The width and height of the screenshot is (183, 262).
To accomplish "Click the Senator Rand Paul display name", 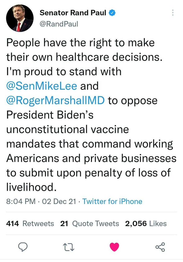I will click(73, 13).
